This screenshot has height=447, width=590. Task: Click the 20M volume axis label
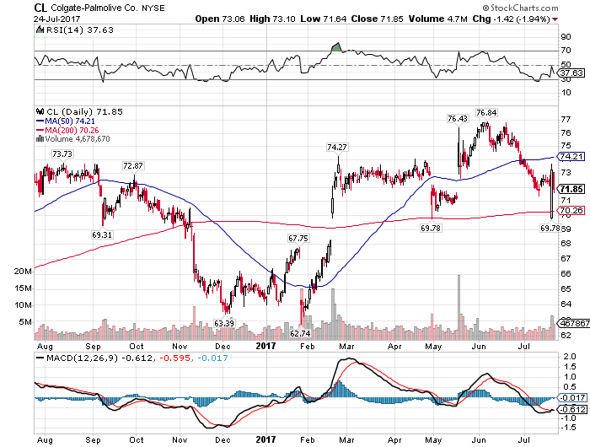(23, 271)
